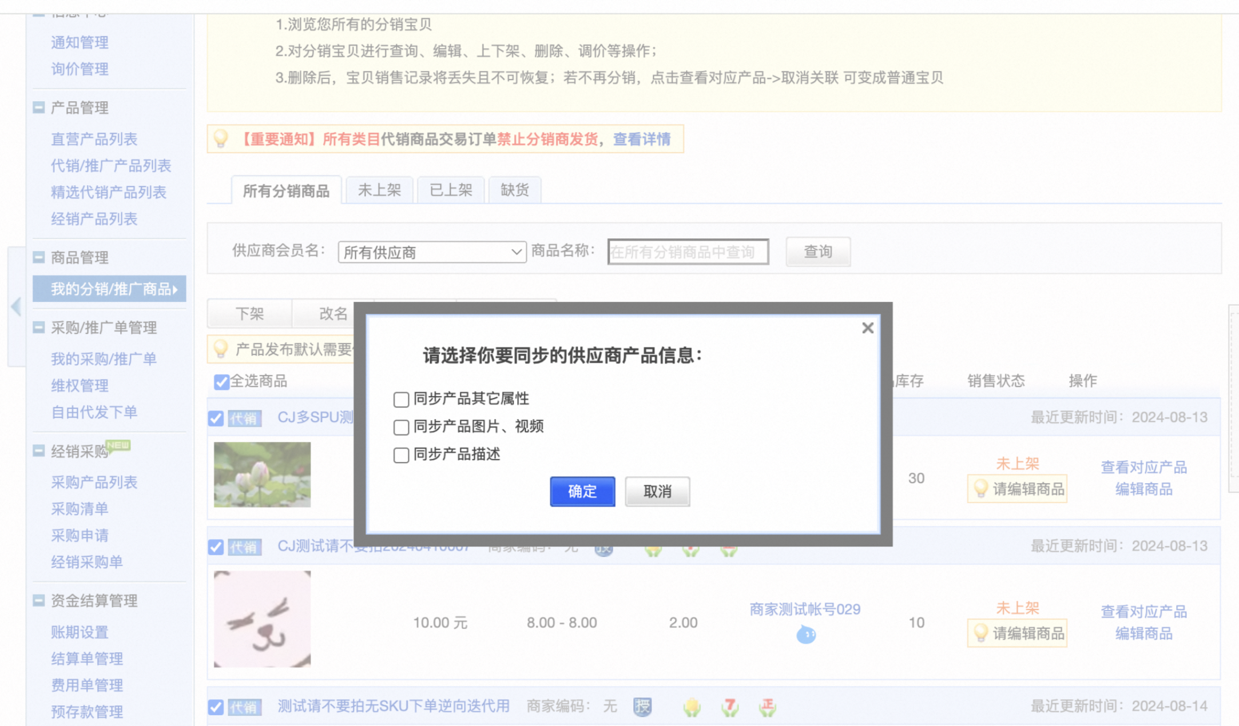The height and width of the screenshot is (726, 1239).
Task: Click the 查询 search button
Action: click(818, 252)
